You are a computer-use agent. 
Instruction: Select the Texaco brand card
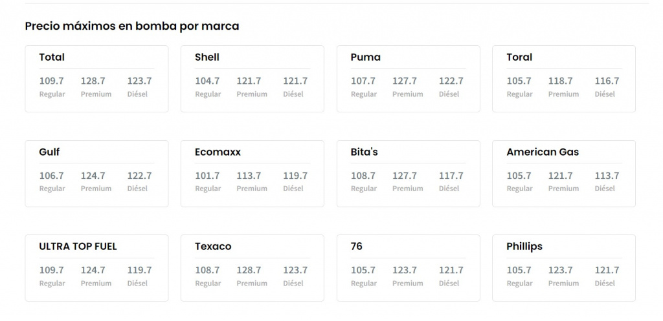click(252, 267)
